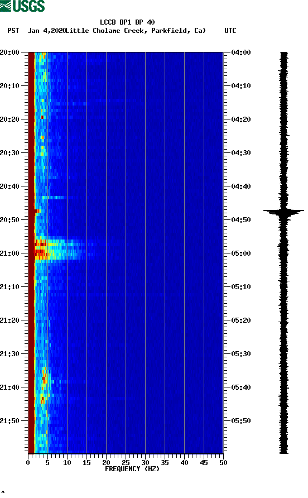Click the 04:20 UTC time label
The width and height of the screenshot is (308, 498).
click(241, 119)
